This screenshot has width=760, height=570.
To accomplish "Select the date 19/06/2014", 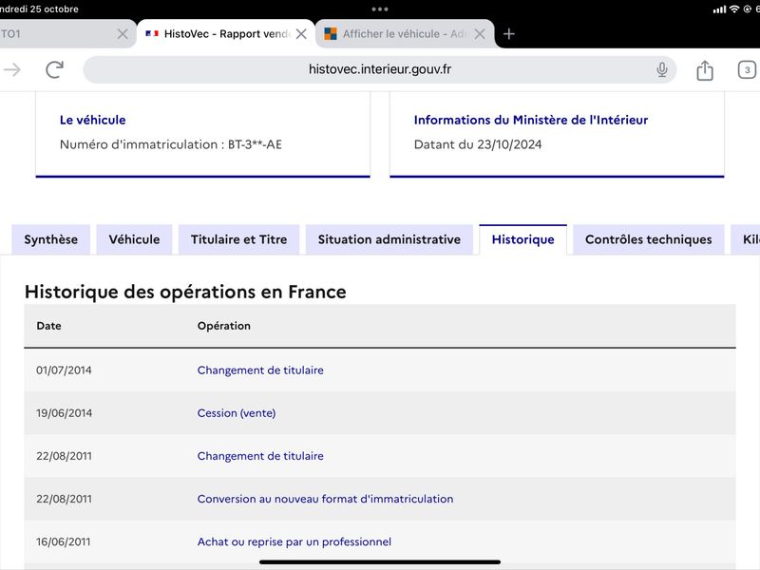I will click(64, 413).
